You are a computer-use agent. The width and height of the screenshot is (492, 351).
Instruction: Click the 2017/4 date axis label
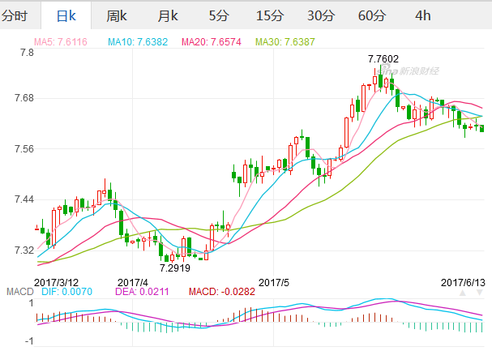132,283
